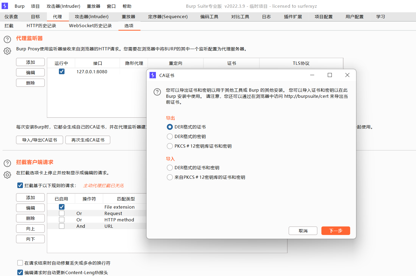Switch to the 重放器 tab
Image resolution: width=416 pixels, height=276 pixels.
[x=128, y=17]
